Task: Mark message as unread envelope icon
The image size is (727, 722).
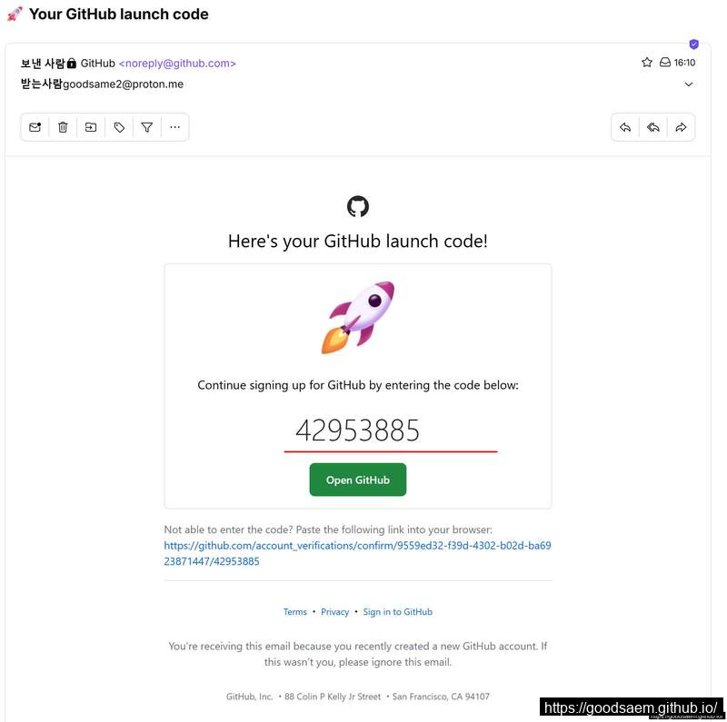Action: tap(35, 127)
